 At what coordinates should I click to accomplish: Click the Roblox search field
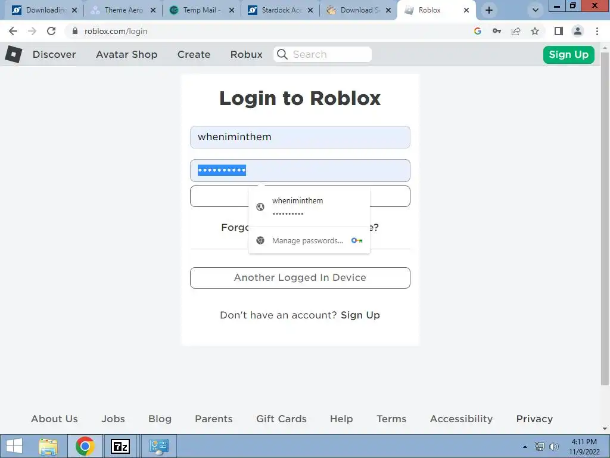322,54
